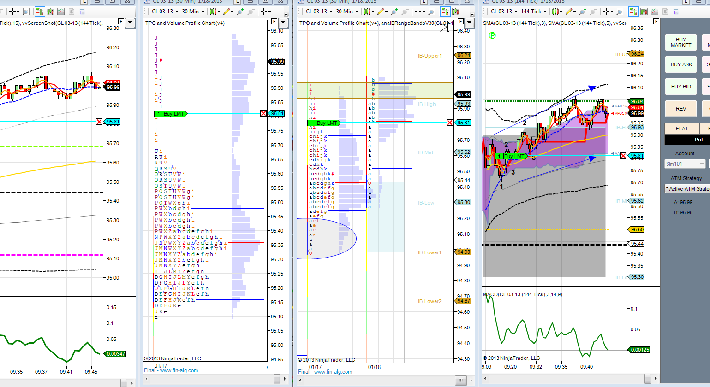Select crosshair icon in SMA 144 Tick chart
The image size is (710, 387).
click(x=606, y=12)
